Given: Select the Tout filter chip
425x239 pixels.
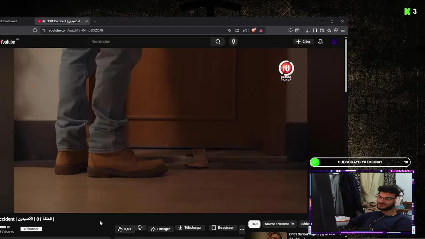Looking at the screenshot, I should pyautogui.click(x=254, y=224).
